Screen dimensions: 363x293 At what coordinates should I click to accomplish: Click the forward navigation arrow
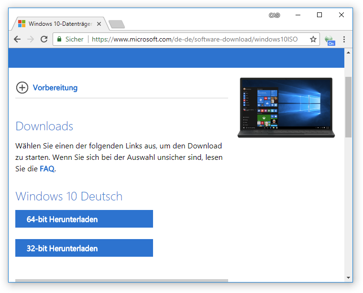click(x=31, y=40)
